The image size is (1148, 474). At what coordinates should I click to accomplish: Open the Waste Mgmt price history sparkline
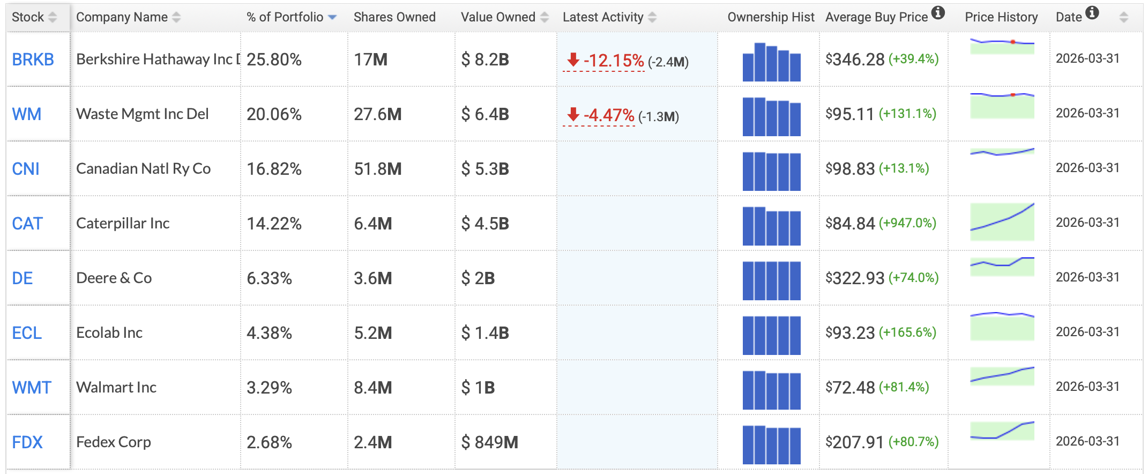coord(1002,106)
